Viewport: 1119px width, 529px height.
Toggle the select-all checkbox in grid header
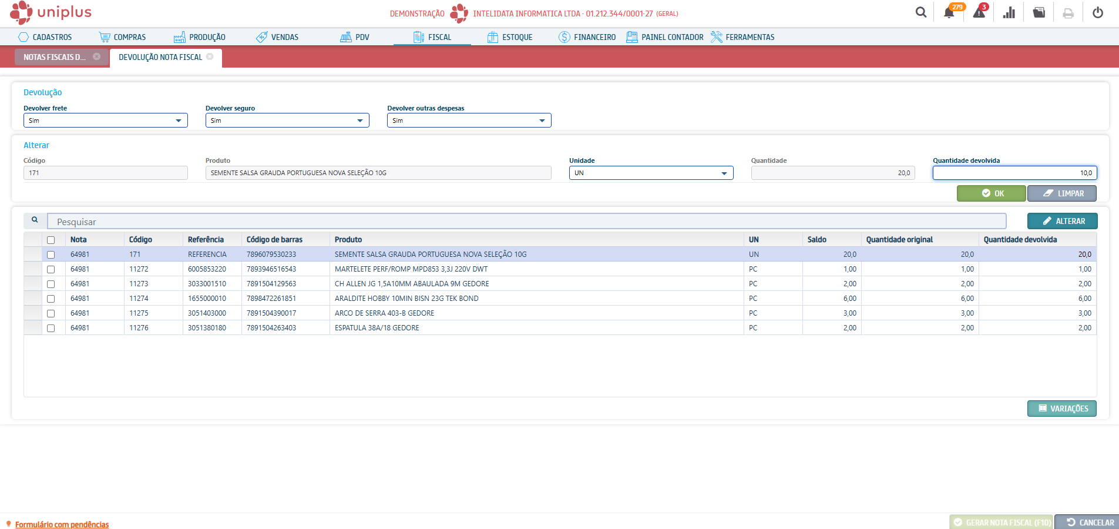(x=51, y=240)
